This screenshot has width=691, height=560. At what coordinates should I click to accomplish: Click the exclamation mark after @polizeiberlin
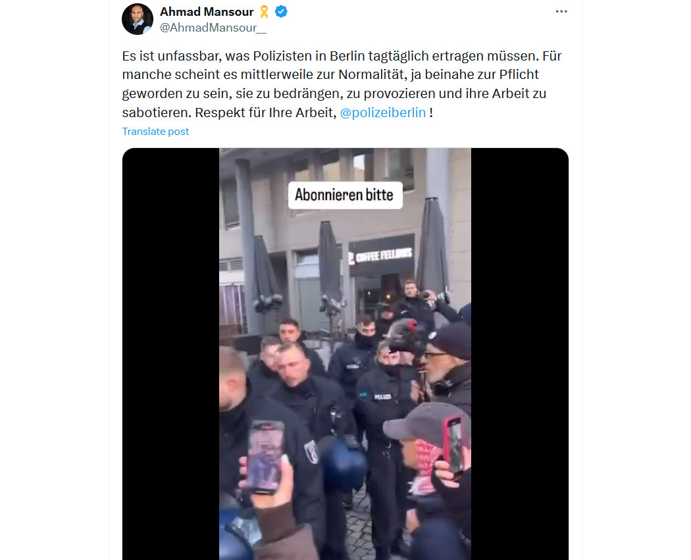click(x=431, y=113)
